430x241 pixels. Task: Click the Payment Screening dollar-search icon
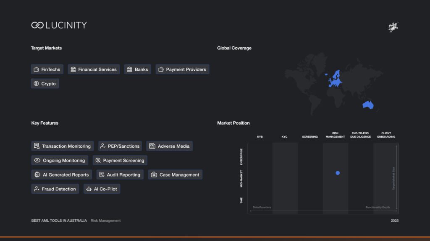tap(98, 160)
